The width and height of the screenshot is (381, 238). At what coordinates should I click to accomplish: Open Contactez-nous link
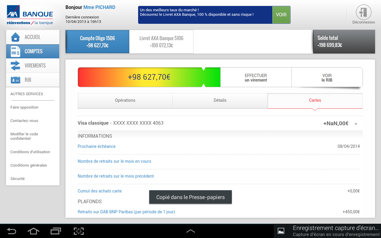(x=24, y=121)
